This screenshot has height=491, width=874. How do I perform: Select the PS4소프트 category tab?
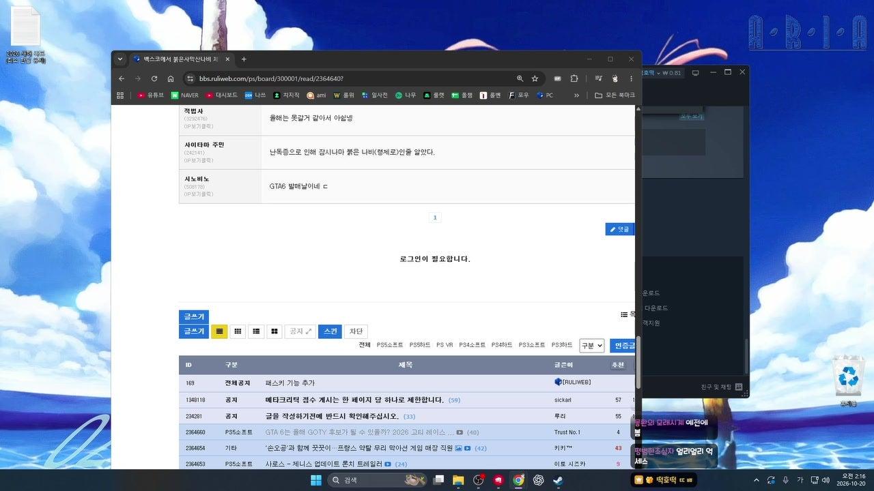(x=473, y=345)
